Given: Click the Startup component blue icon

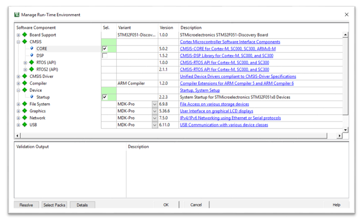Looking at the screenshot, I should 32,97.
